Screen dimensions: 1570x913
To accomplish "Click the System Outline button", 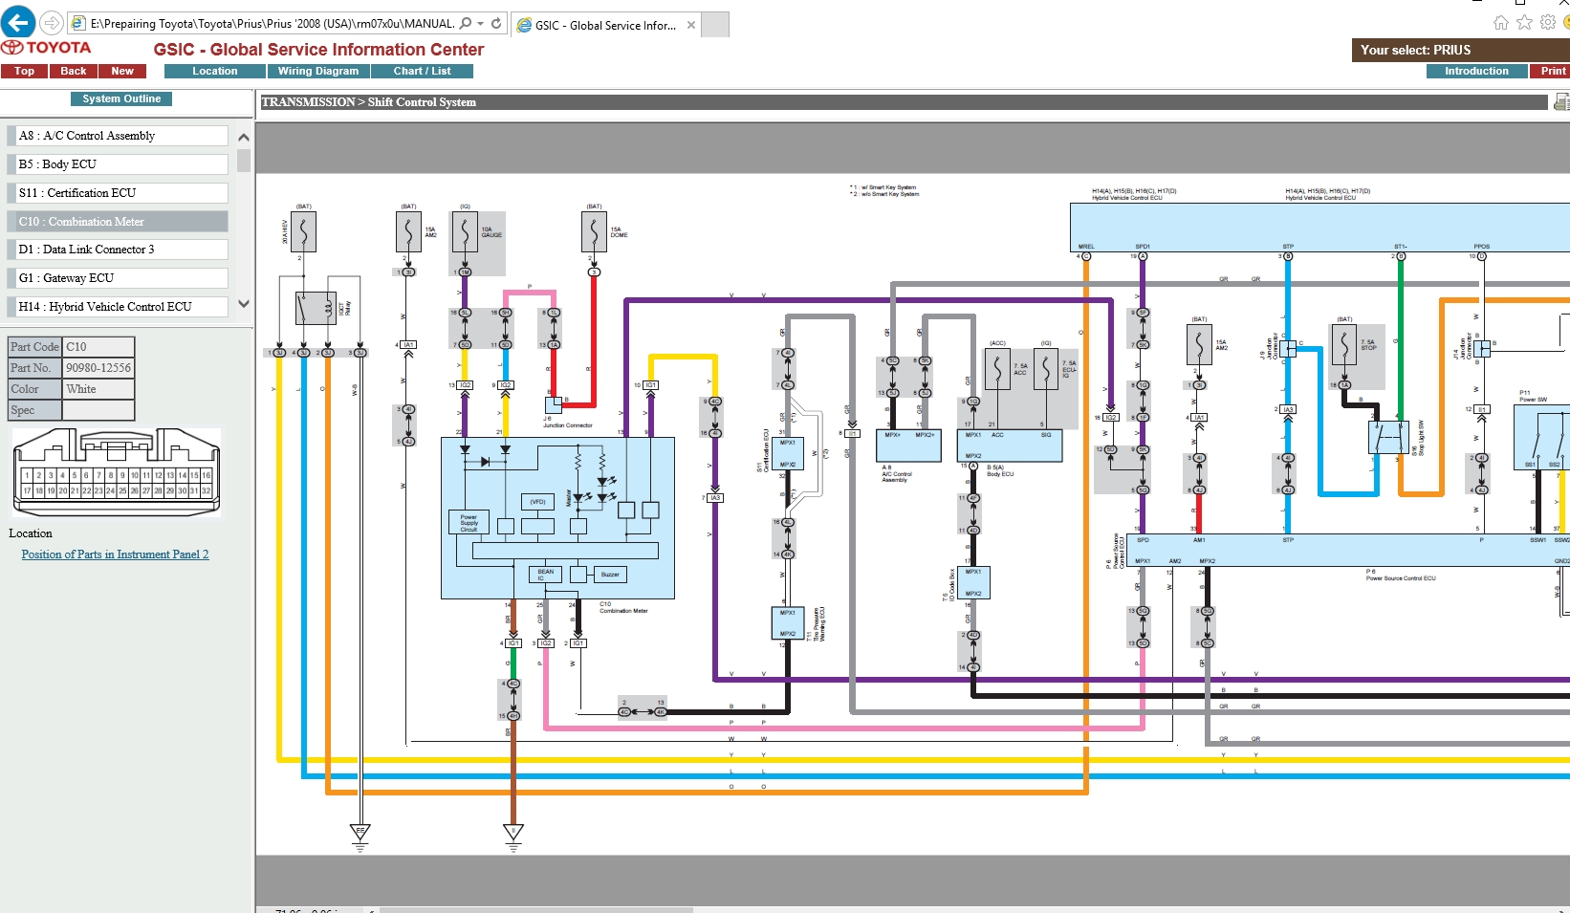I will coord(121,98).
